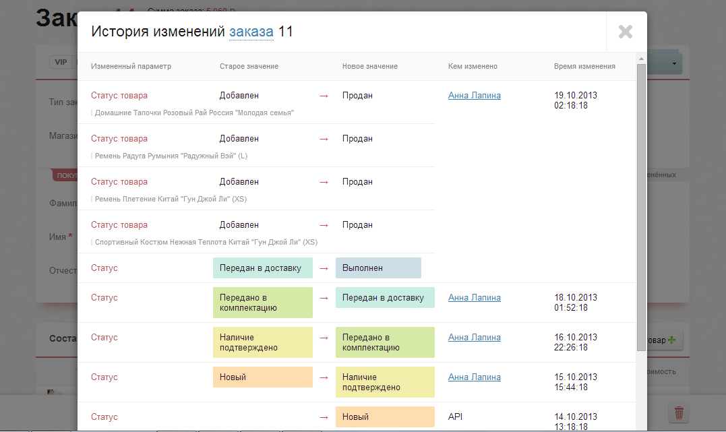Click the green plus add-item icon
Screen dimensions: 726x432
coord(671,341)
